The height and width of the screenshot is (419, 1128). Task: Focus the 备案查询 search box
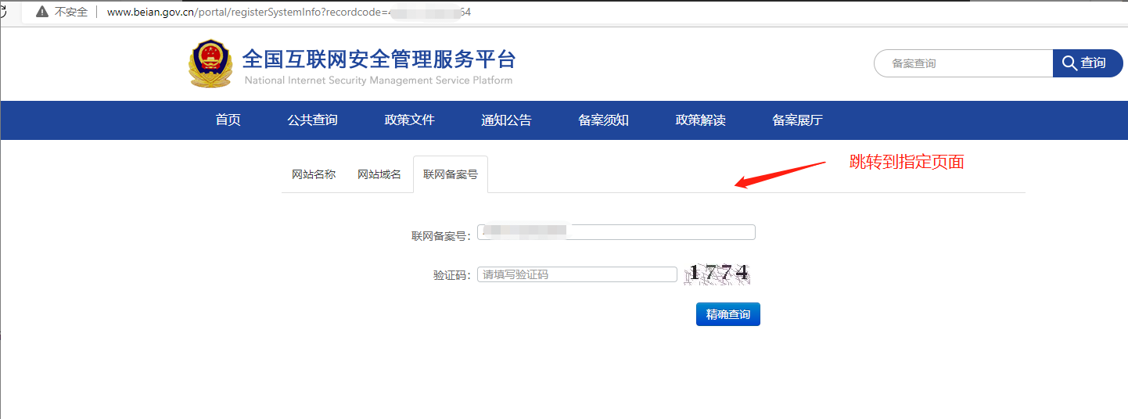pos(965,63)
